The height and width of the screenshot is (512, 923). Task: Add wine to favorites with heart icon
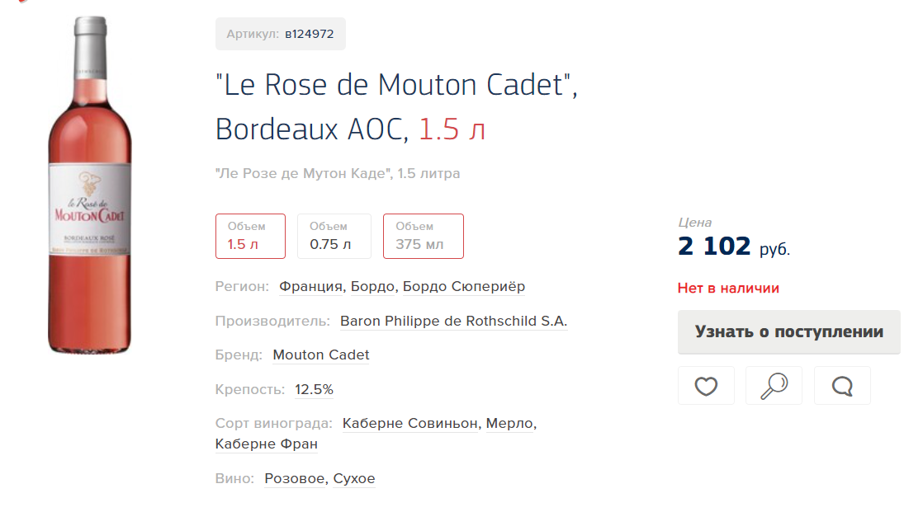[706, 386]
